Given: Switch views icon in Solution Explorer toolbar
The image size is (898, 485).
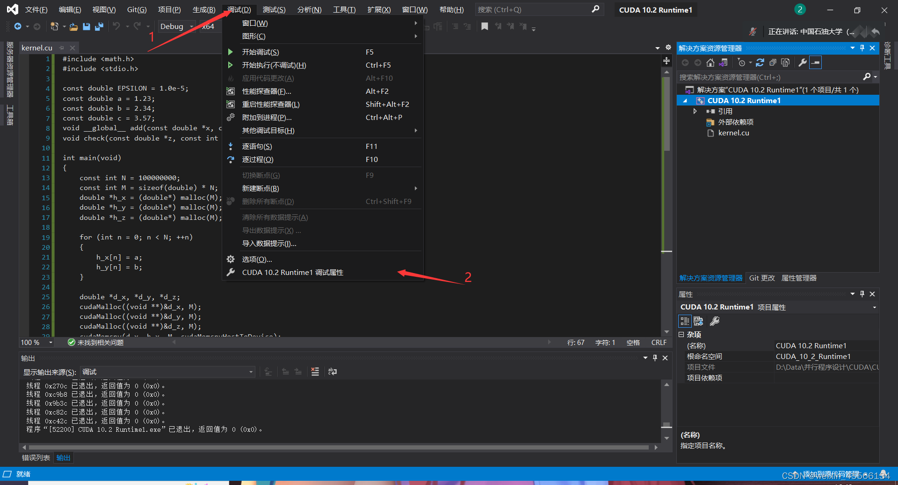Looking at the screenshot, I should 723,63.
